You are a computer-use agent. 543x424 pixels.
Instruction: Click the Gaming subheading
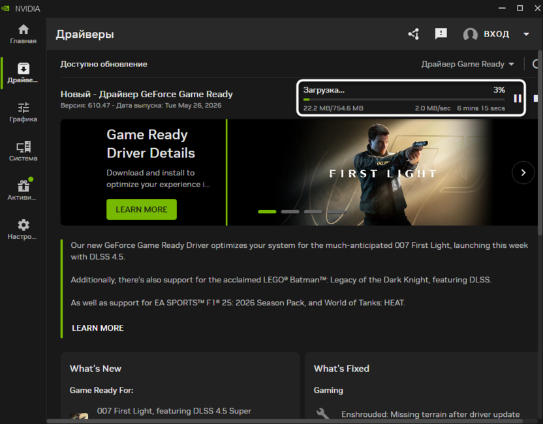coord(328,390)
